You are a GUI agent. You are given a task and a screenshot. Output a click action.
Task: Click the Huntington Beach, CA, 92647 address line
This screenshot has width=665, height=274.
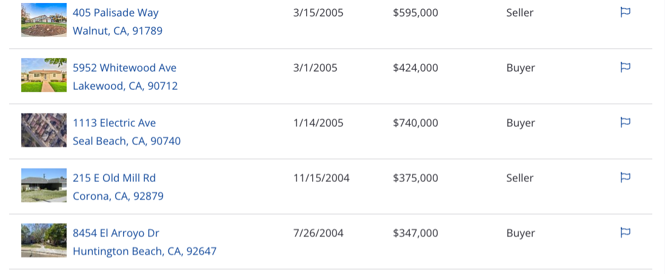coord(145,252)
